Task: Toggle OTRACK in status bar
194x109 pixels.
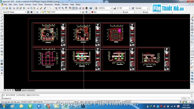Action: pyautogui.click(x=107, y=102)
